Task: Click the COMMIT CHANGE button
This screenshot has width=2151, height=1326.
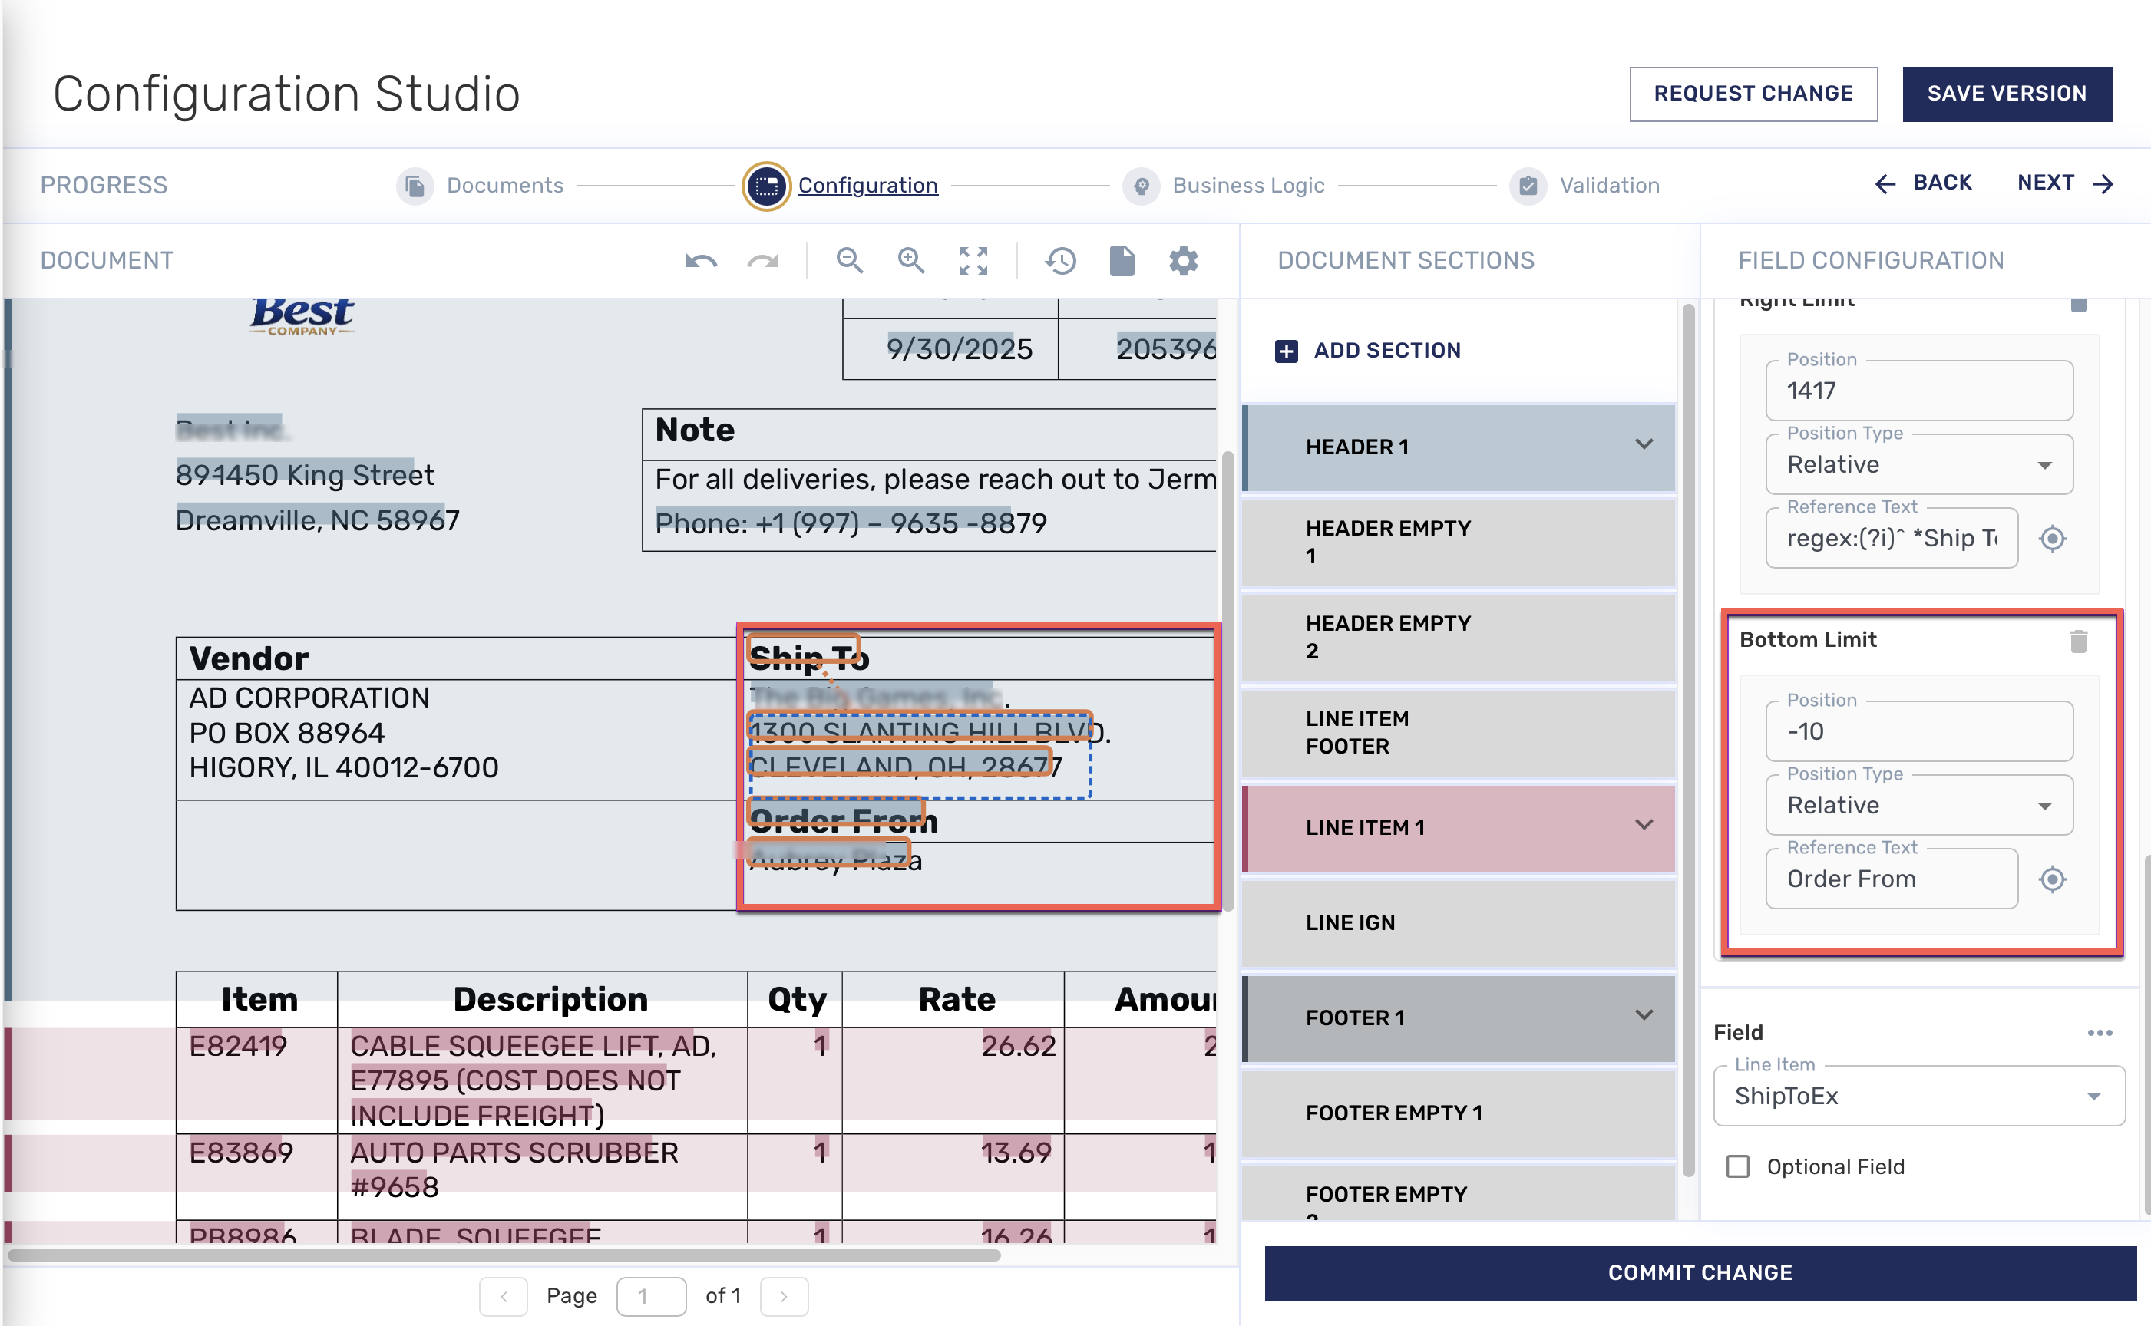Action: [x=1699, y=1272]
